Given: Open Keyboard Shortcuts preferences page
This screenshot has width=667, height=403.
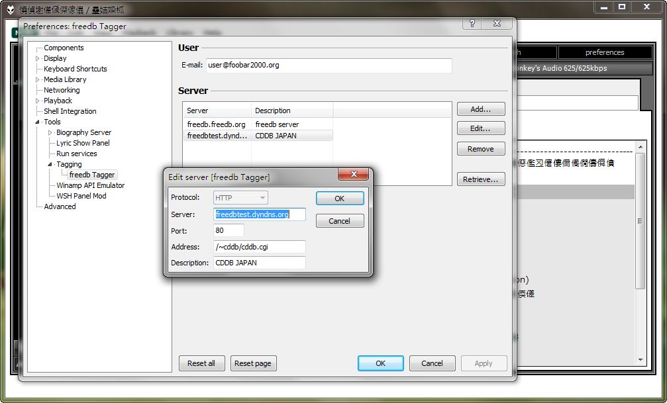Looking at the screenshot, I should click(x=76, y=69).
